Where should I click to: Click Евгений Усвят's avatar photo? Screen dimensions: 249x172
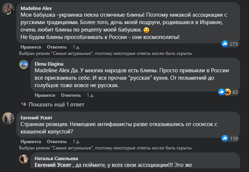[x=9, y=118]
